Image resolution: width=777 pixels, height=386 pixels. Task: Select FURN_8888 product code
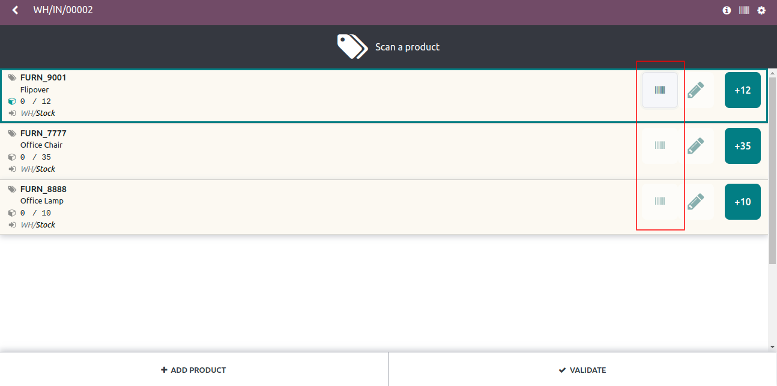click(43, 189)
